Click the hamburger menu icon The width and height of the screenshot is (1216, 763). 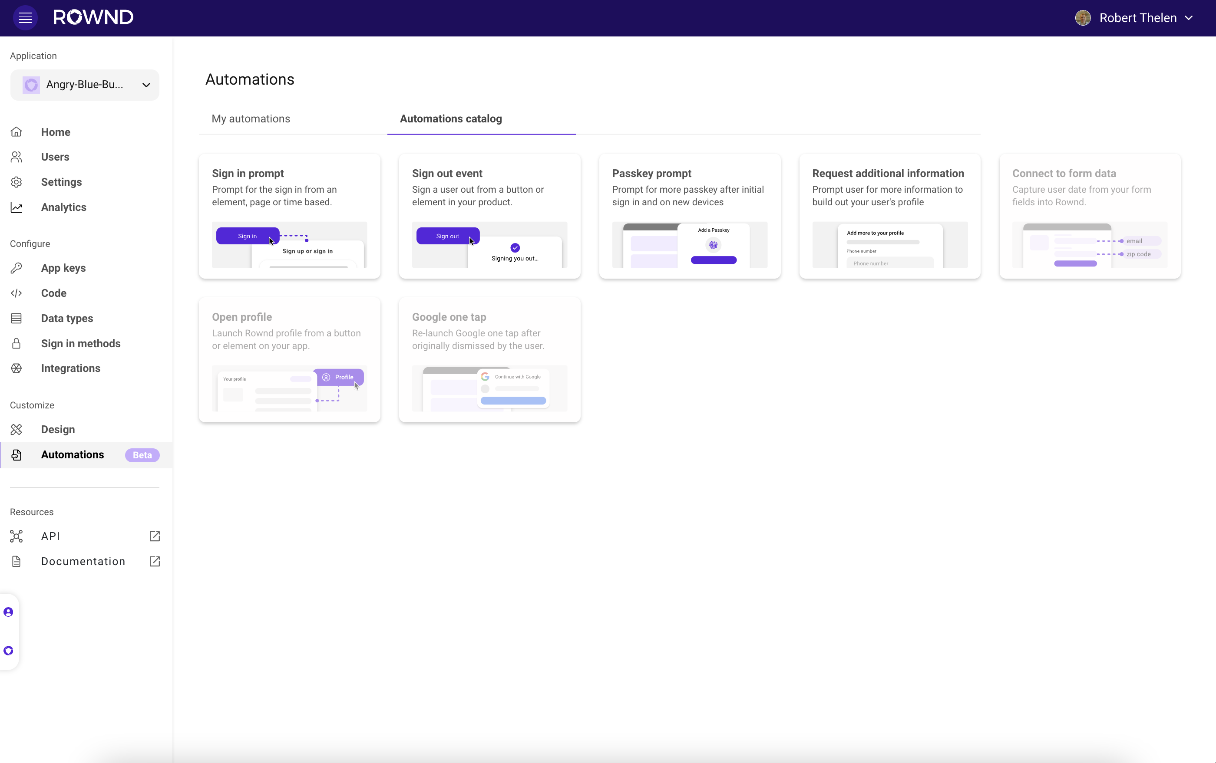tap(25, 18)
